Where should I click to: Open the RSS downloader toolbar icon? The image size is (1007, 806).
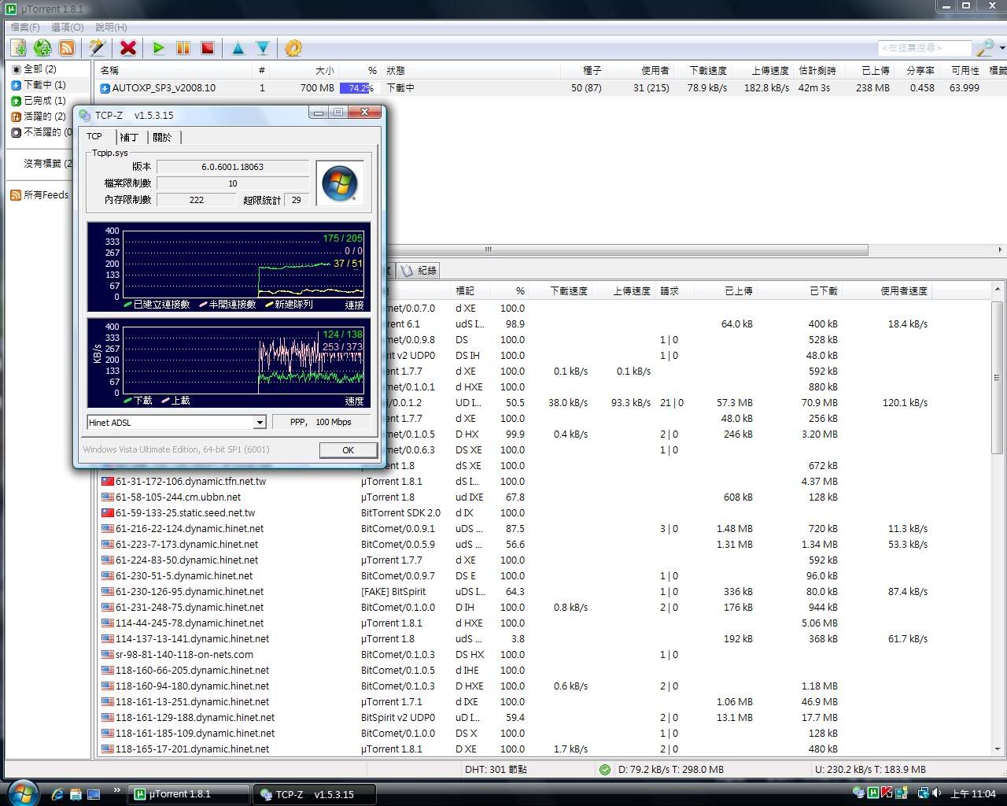67,48
